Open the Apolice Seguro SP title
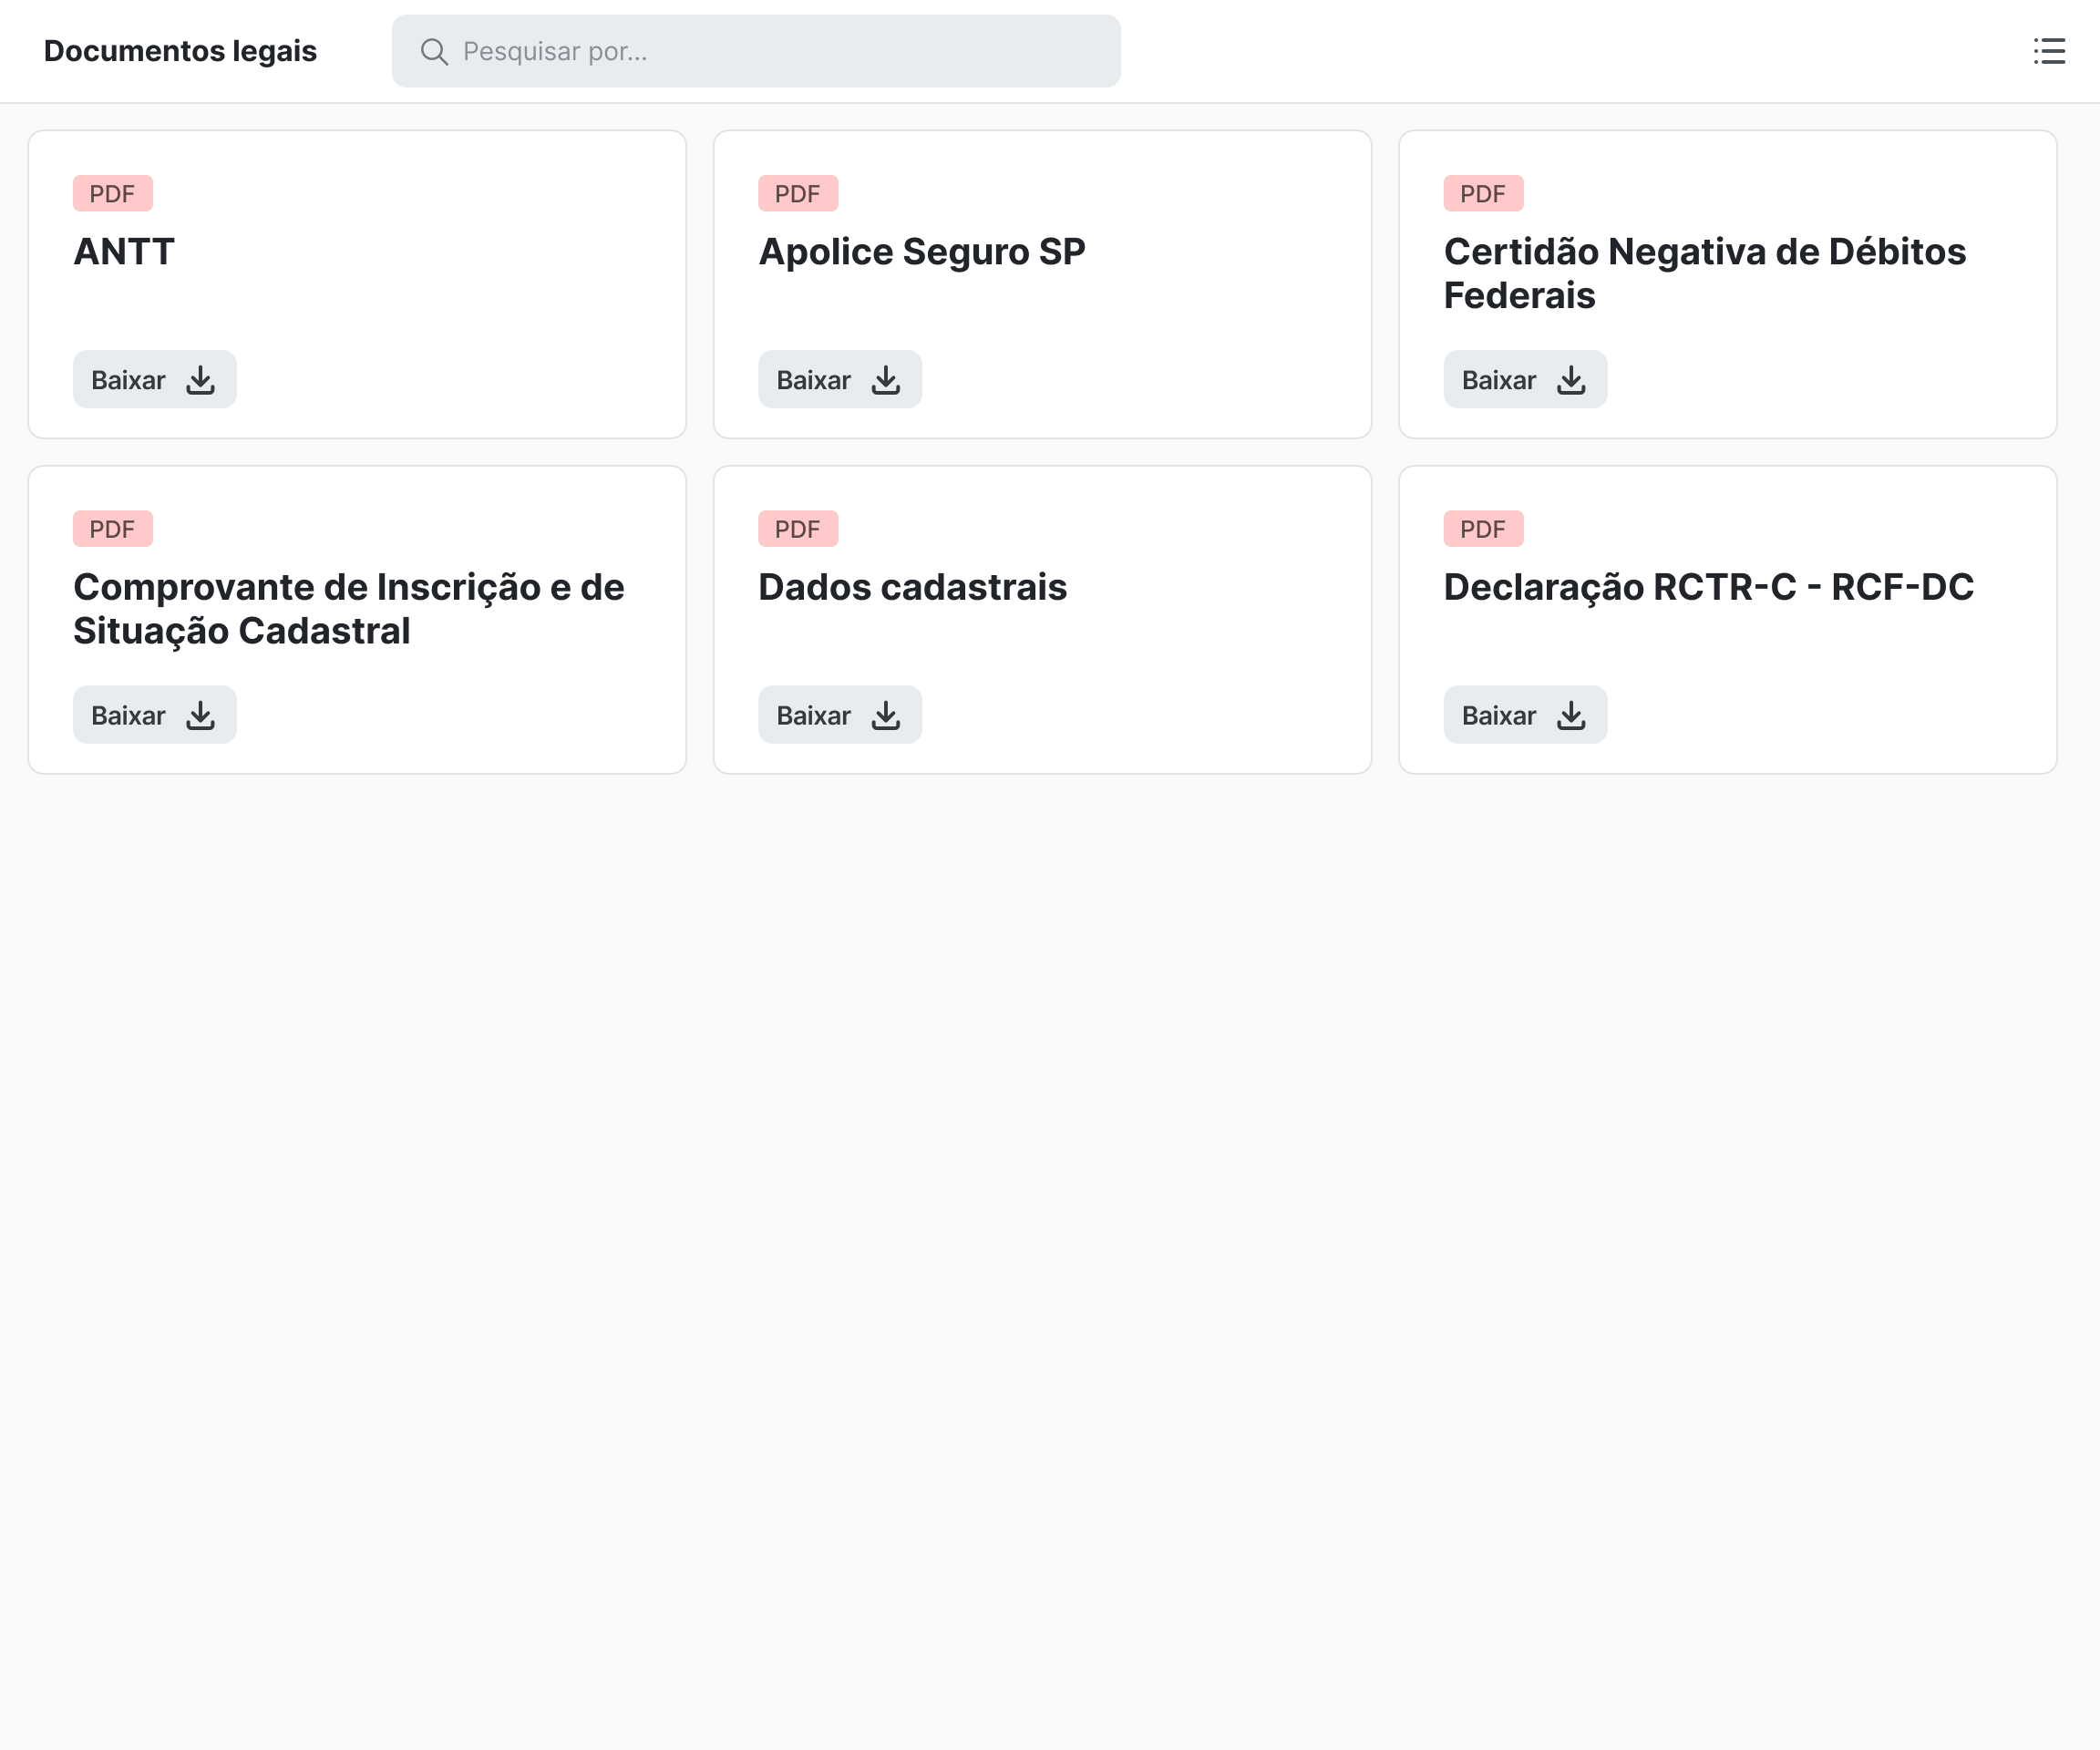The image size is (2100, 1750). (921, 252)
